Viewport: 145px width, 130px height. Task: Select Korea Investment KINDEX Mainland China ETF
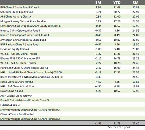32,77
